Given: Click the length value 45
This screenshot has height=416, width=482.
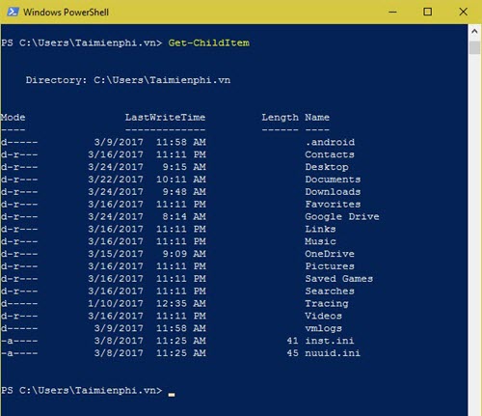Looking at the screenshot, I should (292, 353).
